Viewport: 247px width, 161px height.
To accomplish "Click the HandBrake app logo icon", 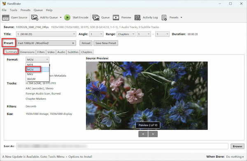I will pyautogui.click(x=4, y=3).
